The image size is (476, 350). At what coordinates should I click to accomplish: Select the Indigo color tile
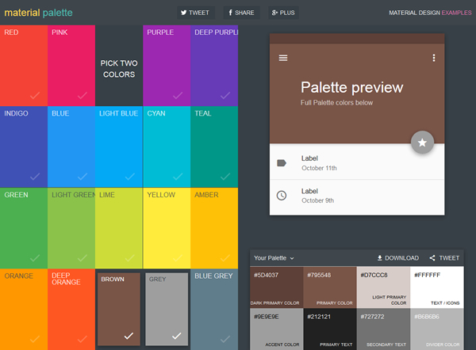point(24,146)
